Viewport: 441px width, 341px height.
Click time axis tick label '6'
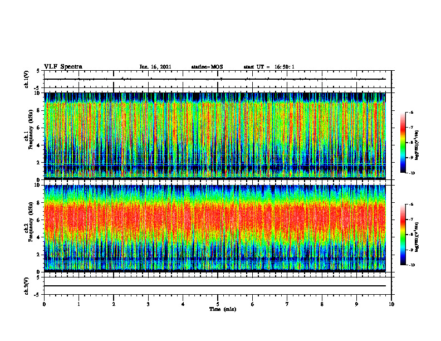tap(253, 304)
